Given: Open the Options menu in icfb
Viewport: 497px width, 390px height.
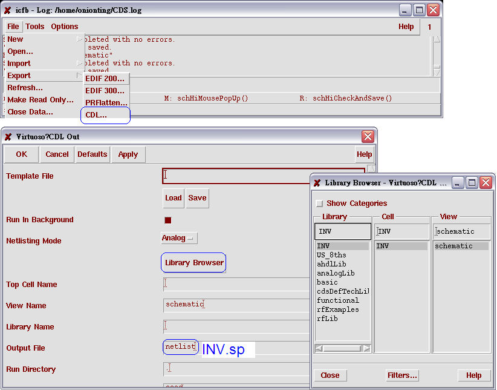Looking at the screenshot, I should coord(64,27).
